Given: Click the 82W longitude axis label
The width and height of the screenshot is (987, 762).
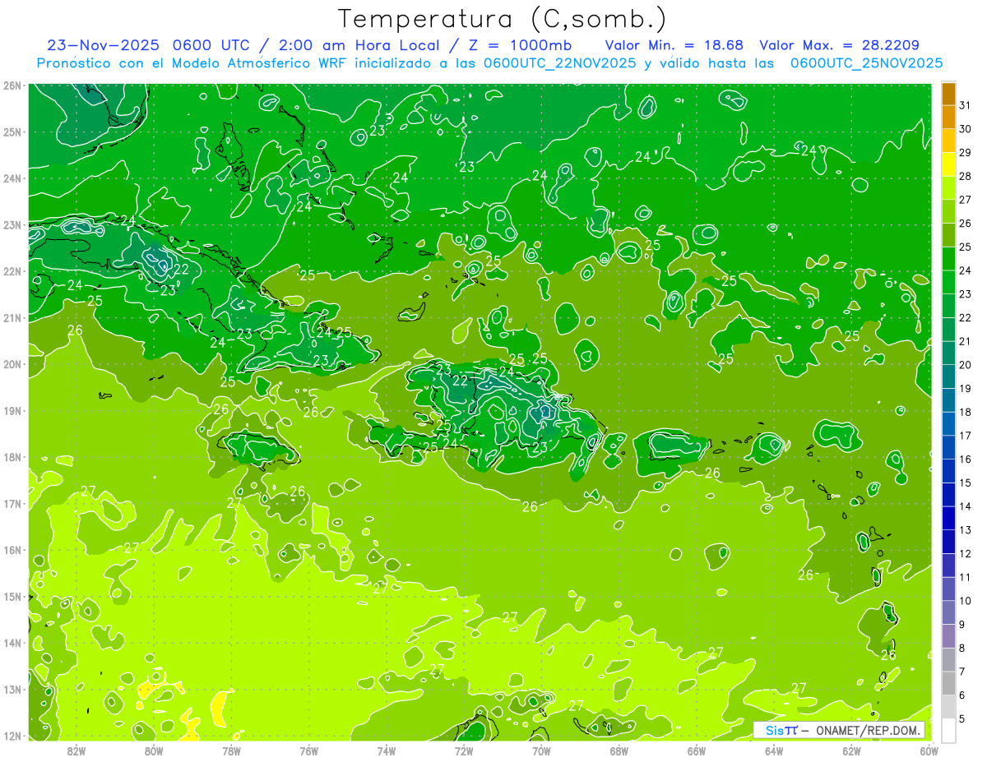Looking at the screenshot, I should 76,750.
